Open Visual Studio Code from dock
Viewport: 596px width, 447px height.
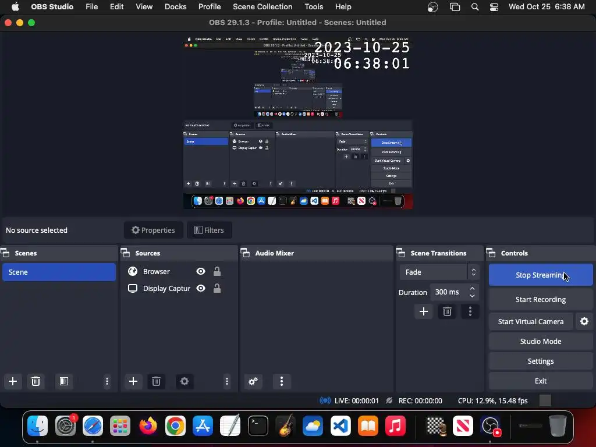point(340,425)
